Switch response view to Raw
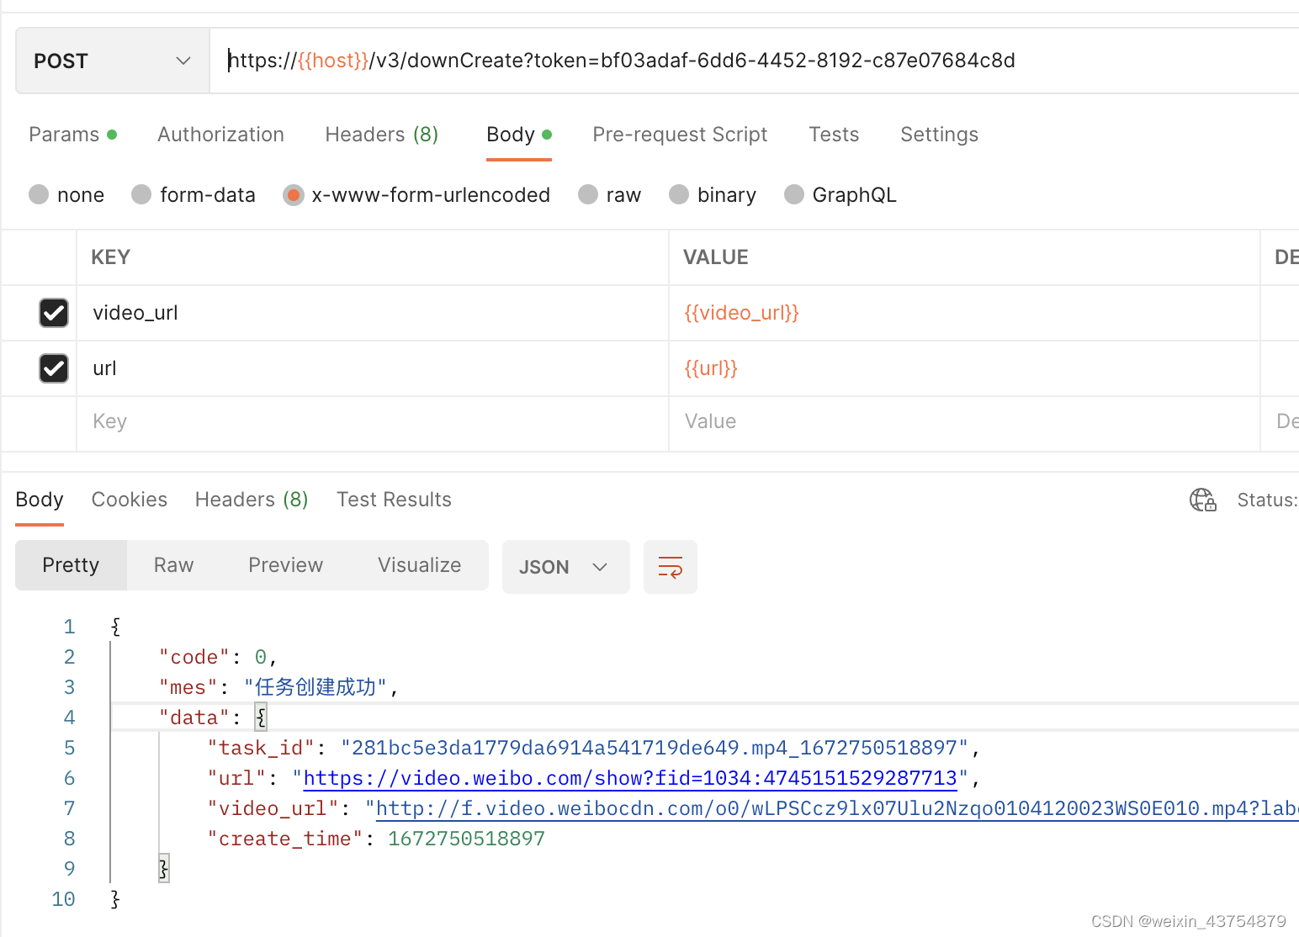 coord(173,565)
